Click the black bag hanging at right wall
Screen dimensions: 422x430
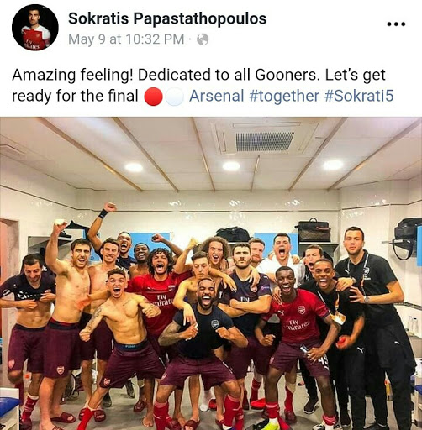(405, 239)
